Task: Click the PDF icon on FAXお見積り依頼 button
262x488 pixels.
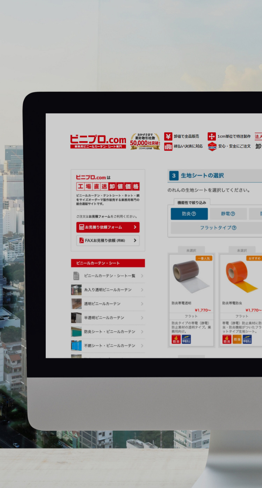Action: click(81, 241)
